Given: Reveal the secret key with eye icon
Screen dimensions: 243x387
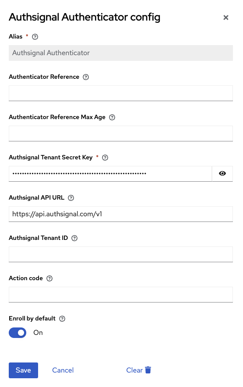Looking at the screenshot, I should pos(222,173).
